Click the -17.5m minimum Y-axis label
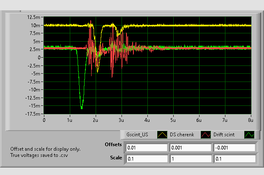264x175 pixels. [32, 114]
